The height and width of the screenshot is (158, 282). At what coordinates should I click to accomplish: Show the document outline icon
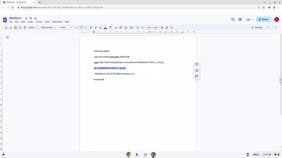(x=7, y=37)
